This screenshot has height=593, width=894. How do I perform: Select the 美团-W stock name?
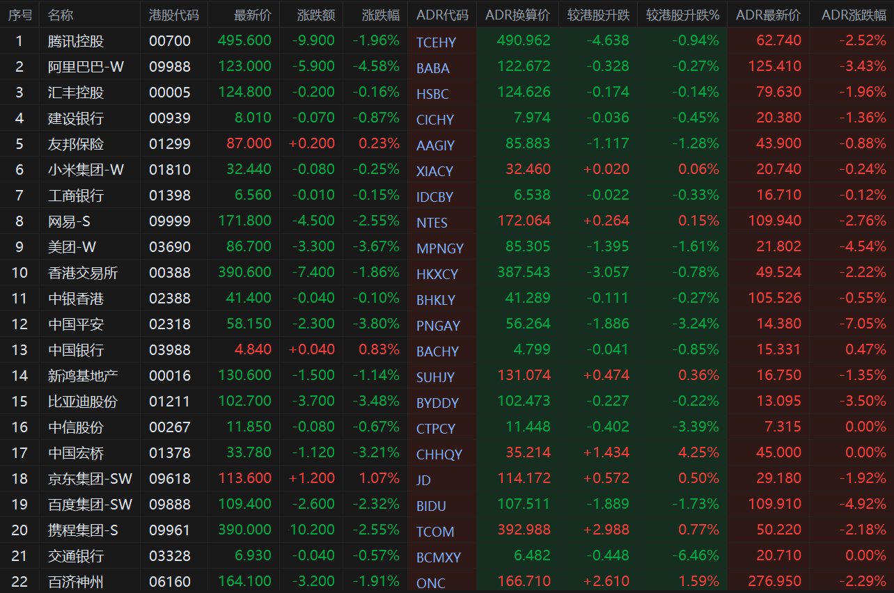72,247
